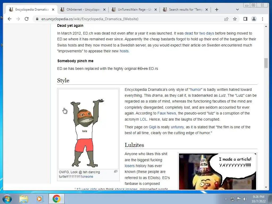Open the Chrome profile avatar
Viewport: 272px width, 204px height.
[x=254, y=19]
